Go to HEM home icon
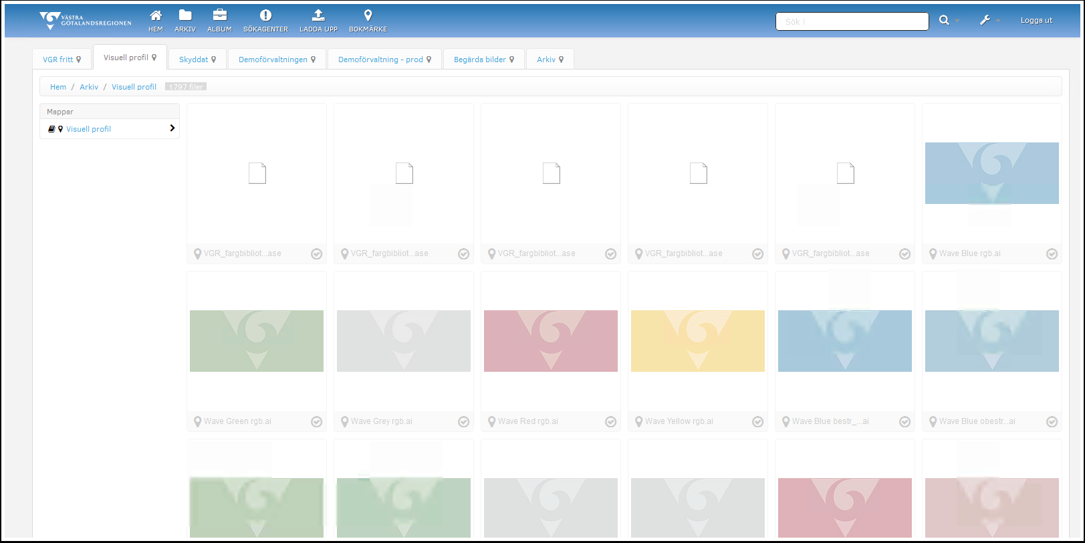This screenshot has height=543, width=1085. point(156,15)
